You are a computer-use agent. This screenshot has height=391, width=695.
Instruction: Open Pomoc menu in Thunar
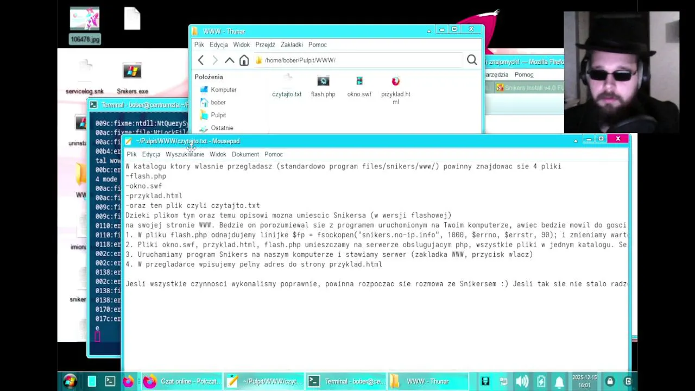click(318, 45)
